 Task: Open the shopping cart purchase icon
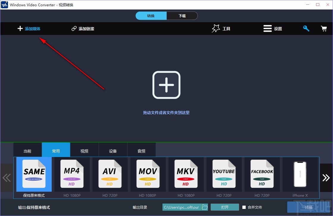tap(324, 28)
